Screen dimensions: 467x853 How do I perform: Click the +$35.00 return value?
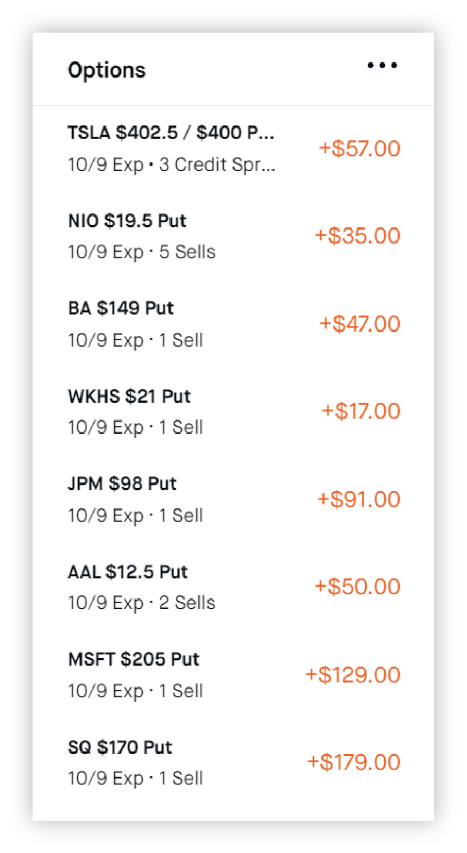(x=358, y=236)
